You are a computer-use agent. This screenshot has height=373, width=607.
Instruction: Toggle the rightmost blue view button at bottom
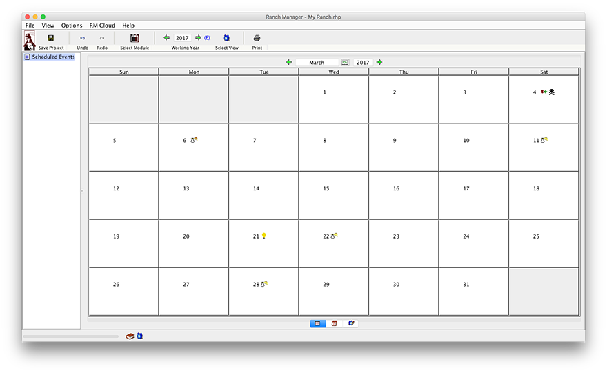351,323
